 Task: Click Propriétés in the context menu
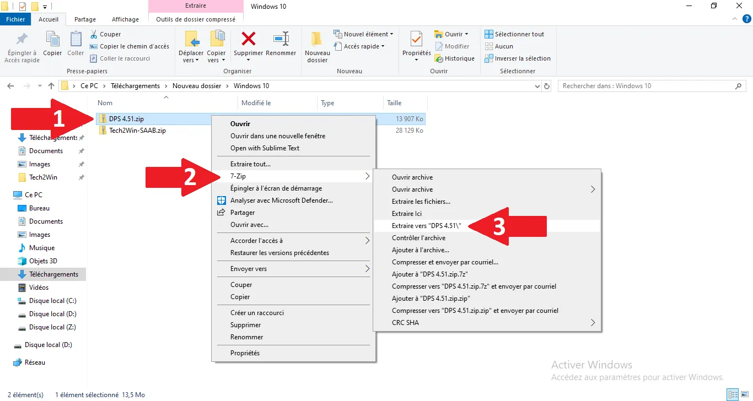(245, 353)
